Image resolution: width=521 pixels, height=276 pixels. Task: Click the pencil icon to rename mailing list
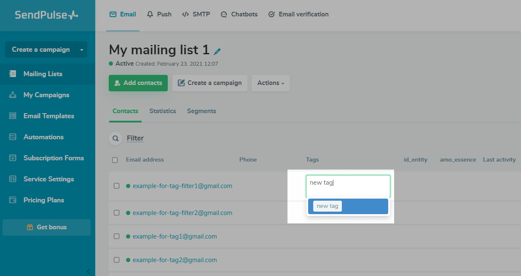[217, 51]
